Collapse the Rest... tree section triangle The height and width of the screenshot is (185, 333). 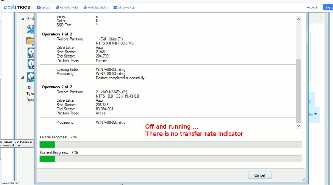click(x=23, y=19)
